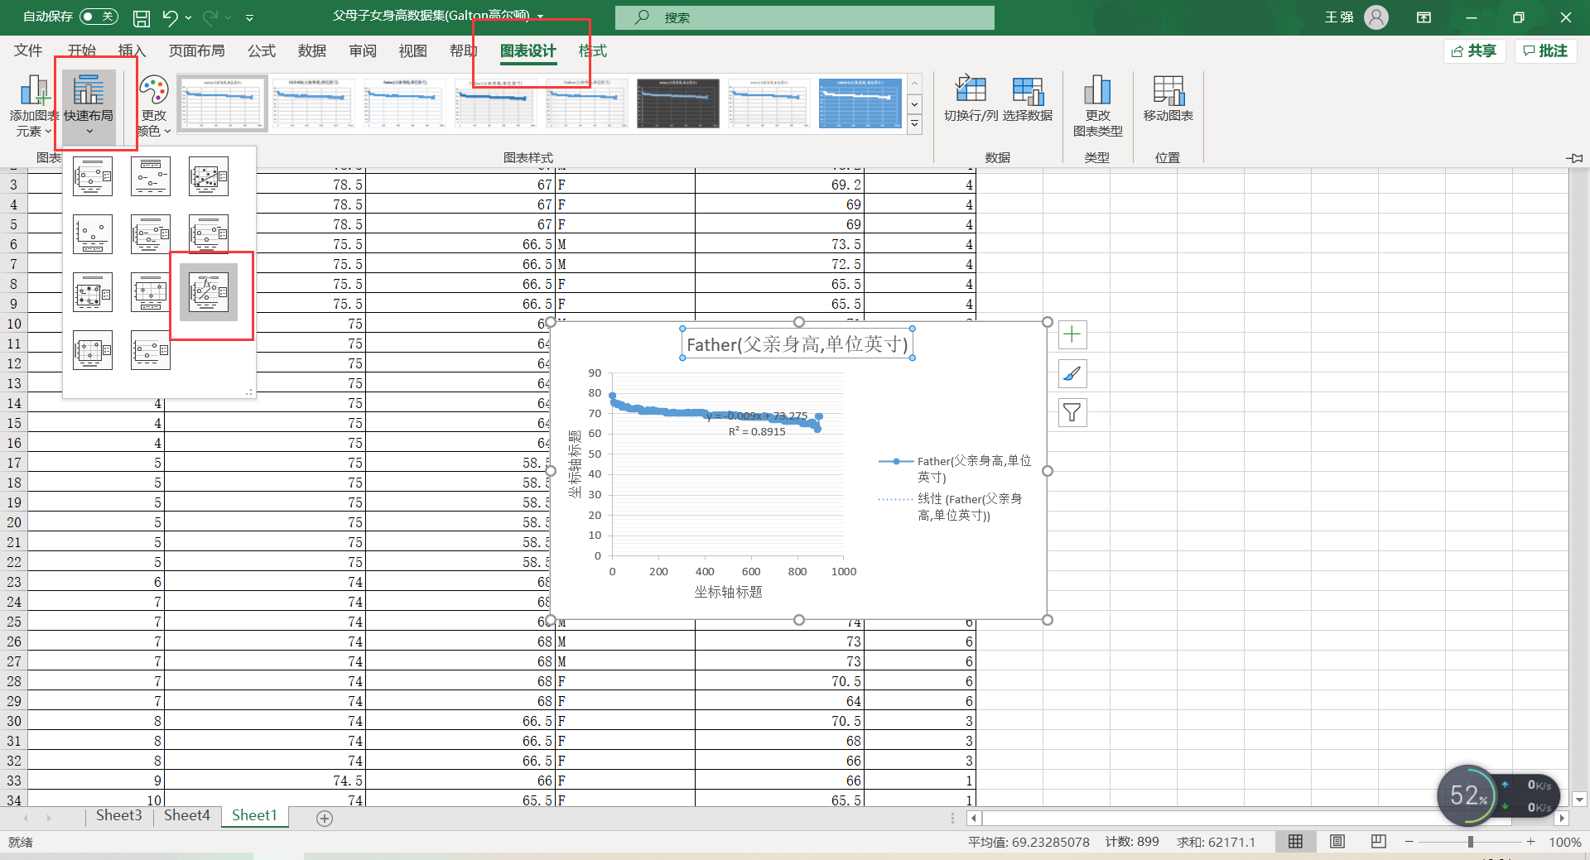Click the Comments button
The width and height of the screenshot is (1590, 860).
click(1546, 51)
